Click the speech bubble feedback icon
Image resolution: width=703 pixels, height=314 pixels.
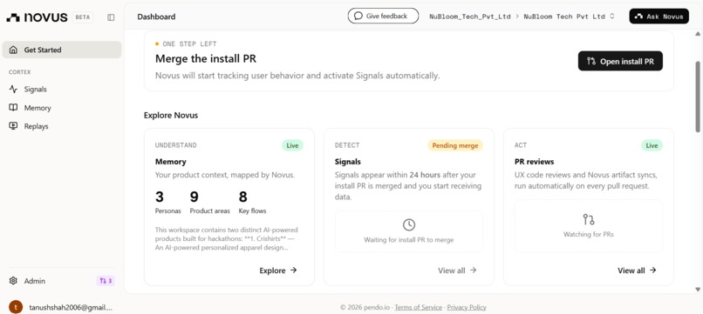tap(358, 17)
